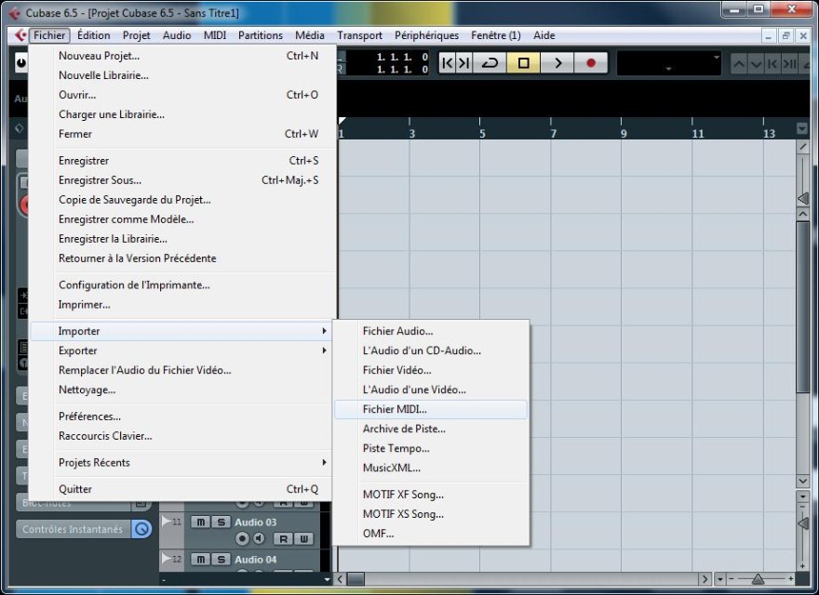
Task: Click the power icon at toolbar left
Action: 20,63
